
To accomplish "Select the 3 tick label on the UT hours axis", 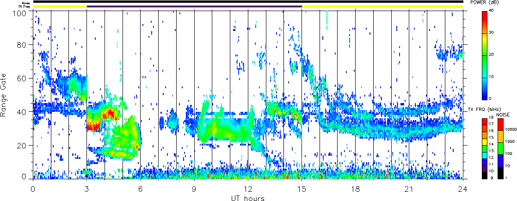I will click(86, 189).
